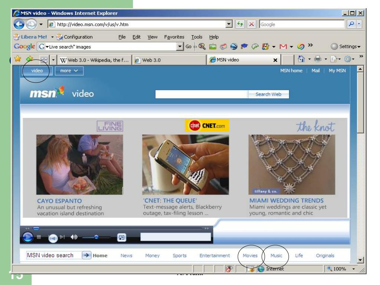The width and height of the screenshot is (380, 285).
Task: Click the Google toolbar news icon
Action: click(x=223, y=46)
